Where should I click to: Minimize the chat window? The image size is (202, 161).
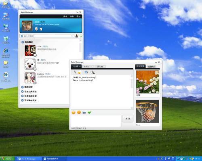[x=156, y=62]
